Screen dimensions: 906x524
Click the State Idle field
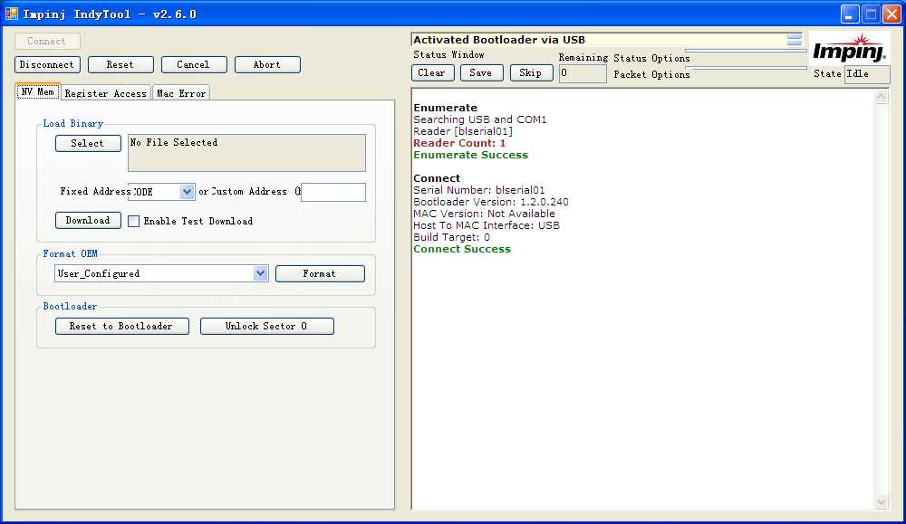coord(867,74)
